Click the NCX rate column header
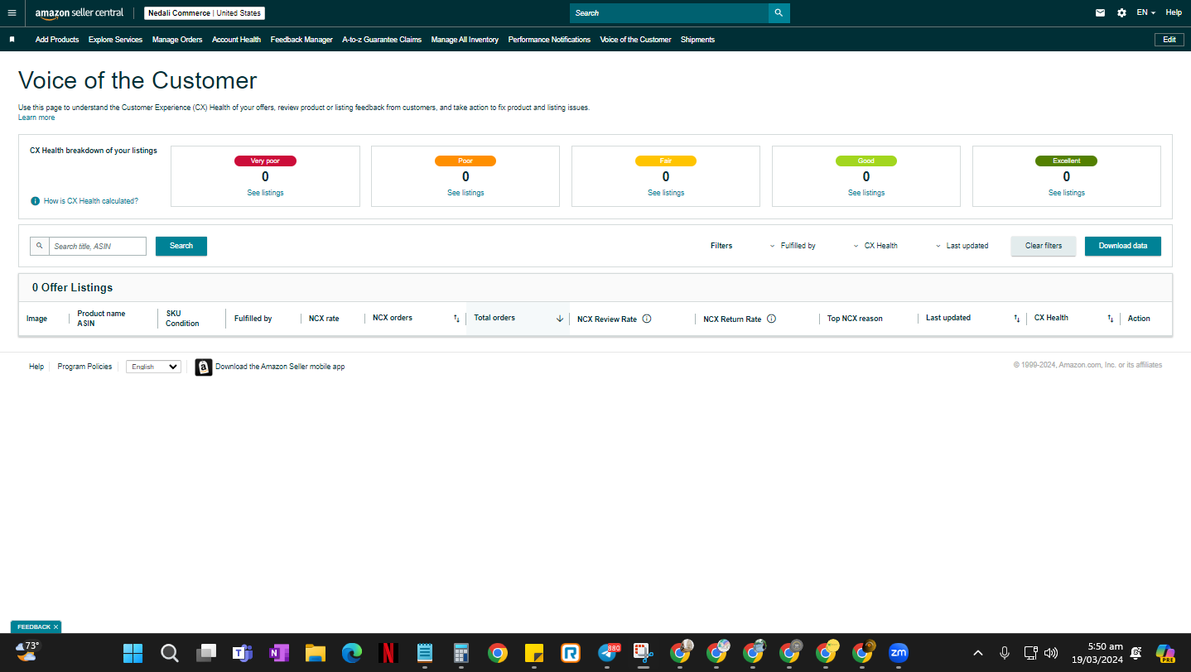 pyautogui.click(x=324, y=319)
